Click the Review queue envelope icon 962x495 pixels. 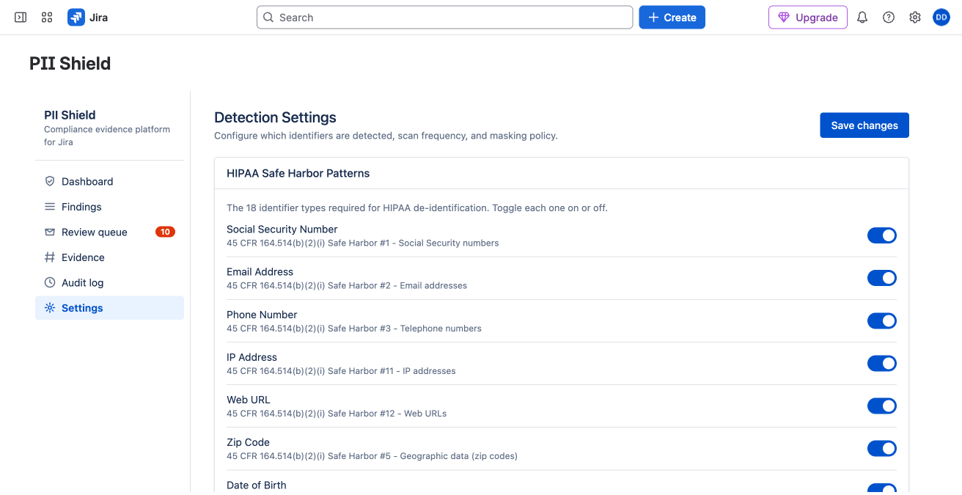(50, 232)
